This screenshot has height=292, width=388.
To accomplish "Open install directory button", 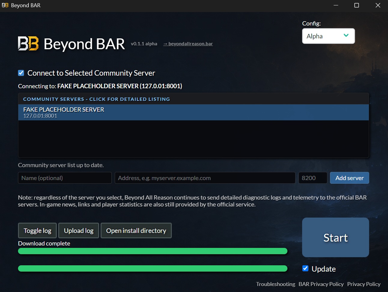I will [x=136, y=230].
